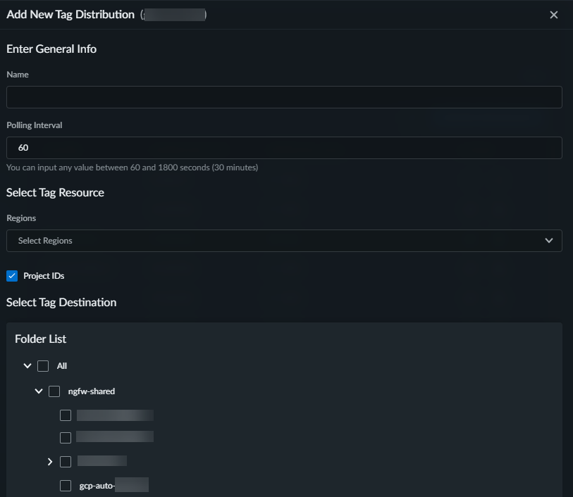Collapse the All folder tree node
The width and height of the screenshot is (573, 497).
(27, 366)
